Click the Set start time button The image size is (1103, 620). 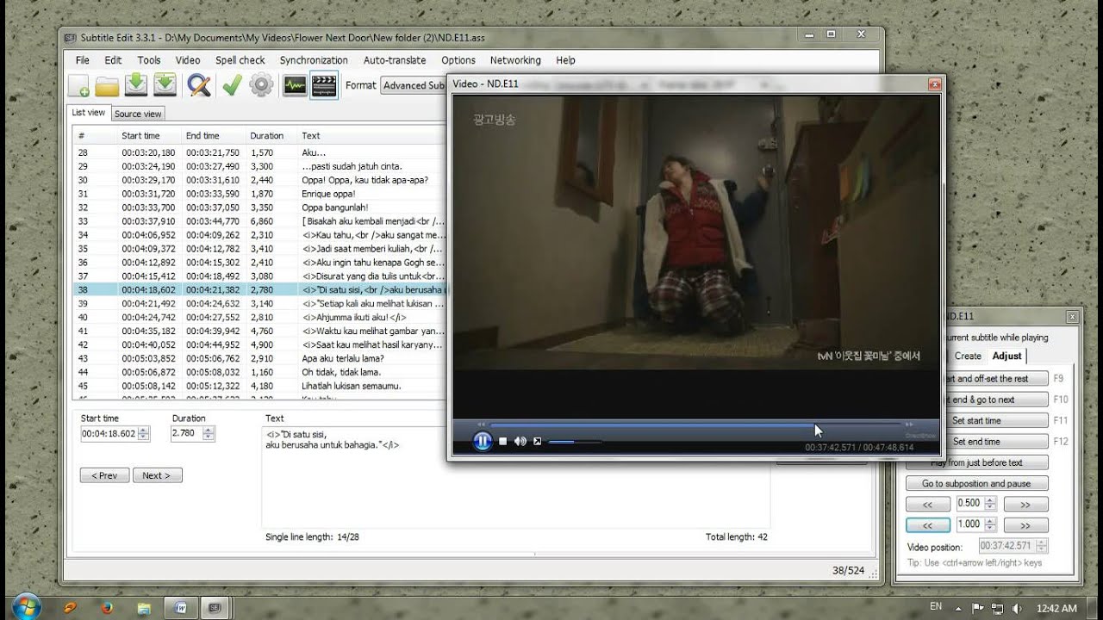coord(976,421)
